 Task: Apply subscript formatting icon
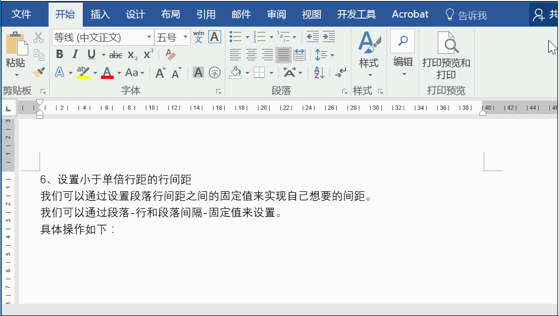pos(131,54)
